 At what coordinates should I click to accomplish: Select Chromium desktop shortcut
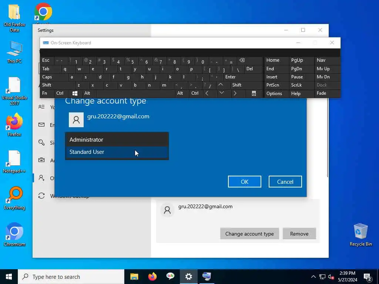pyautogui.click(x=14, y=234)
